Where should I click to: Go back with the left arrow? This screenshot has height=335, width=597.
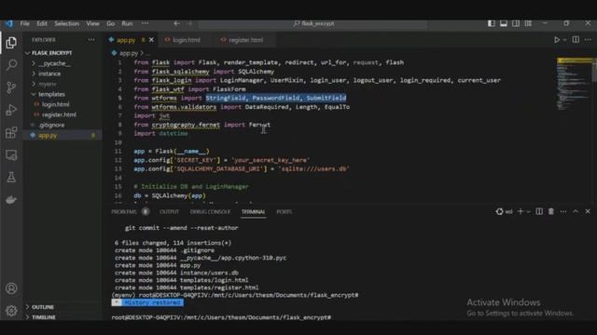[176, 23]
